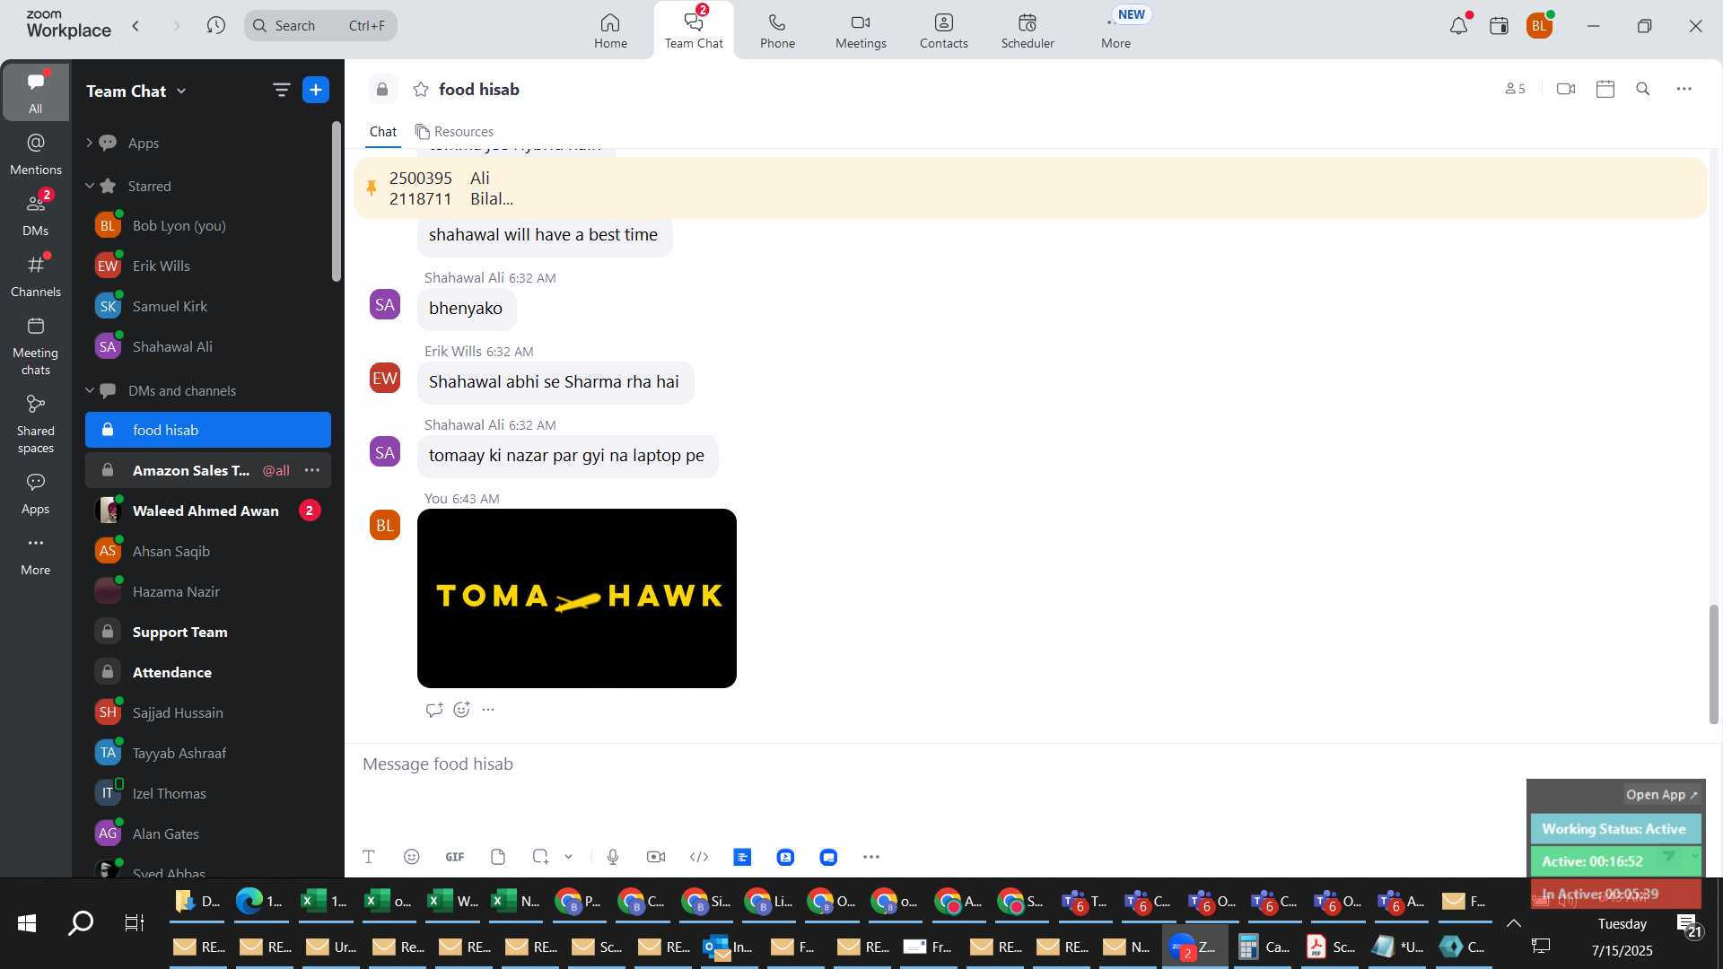The image size is (1723, 969).
Task: Open the sidebar More ellipsis
Action: [36, 554]
